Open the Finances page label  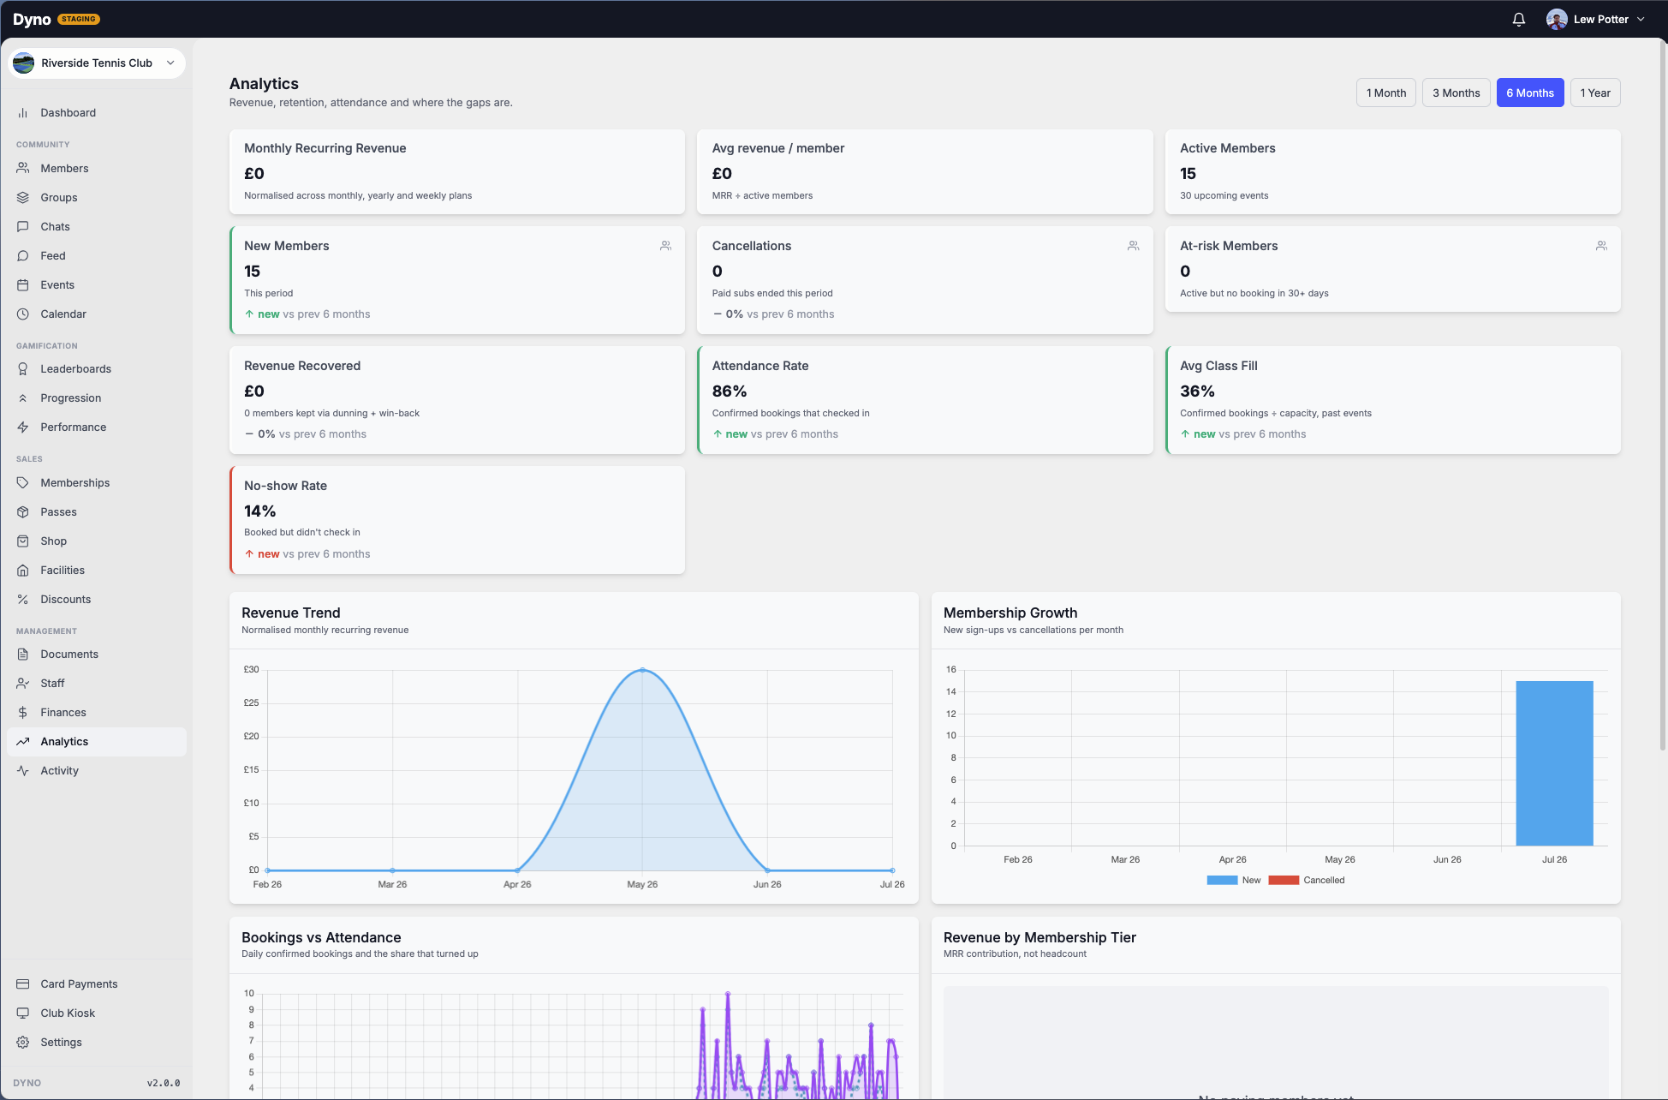click(63, 713)
